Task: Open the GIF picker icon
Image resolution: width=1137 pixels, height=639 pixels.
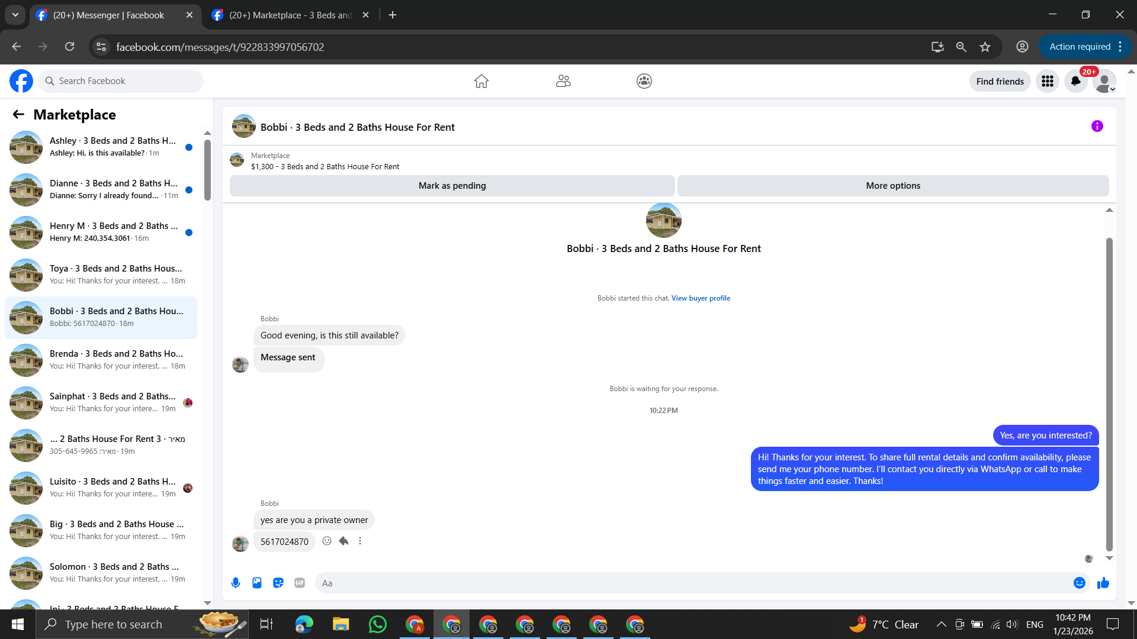Action: pyautogui.click(x=300, y=583)
